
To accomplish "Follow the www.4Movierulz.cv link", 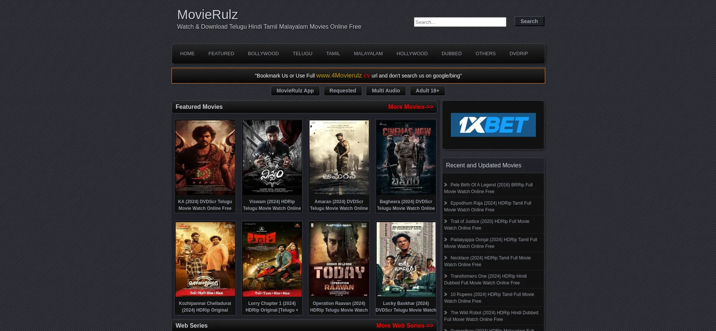I will [343, 76].
